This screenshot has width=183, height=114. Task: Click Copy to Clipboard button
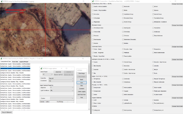(7, 112)
